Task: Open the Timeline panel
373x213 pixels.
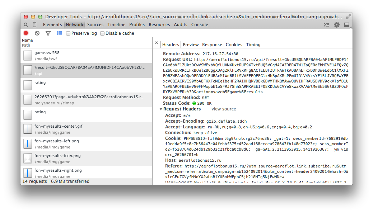Action: click(116, 25)
